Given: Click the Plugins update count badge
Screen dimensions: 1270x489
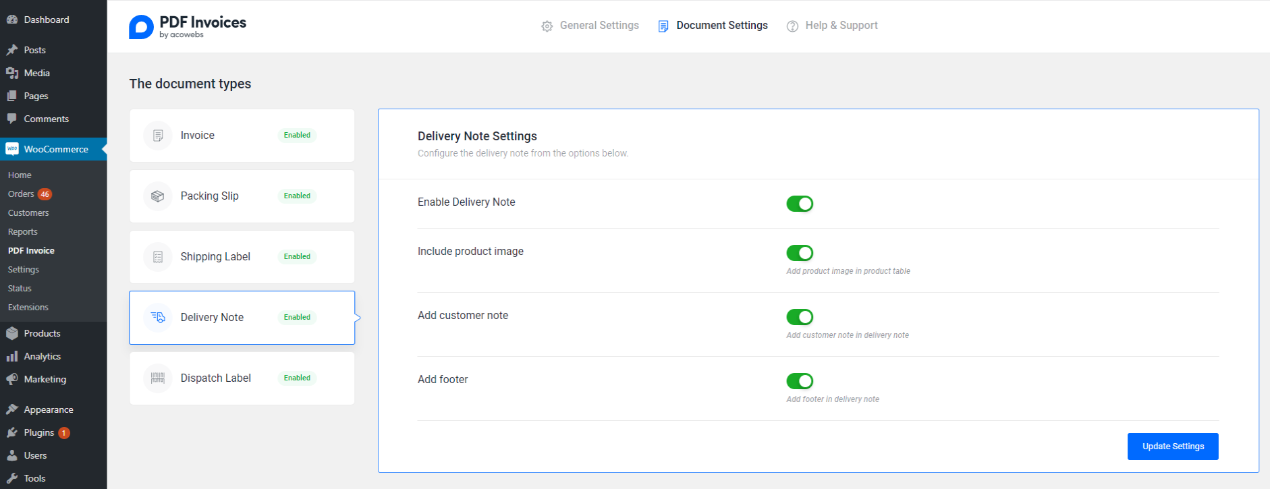Looking at the screenshot, I should coord(64,433).
